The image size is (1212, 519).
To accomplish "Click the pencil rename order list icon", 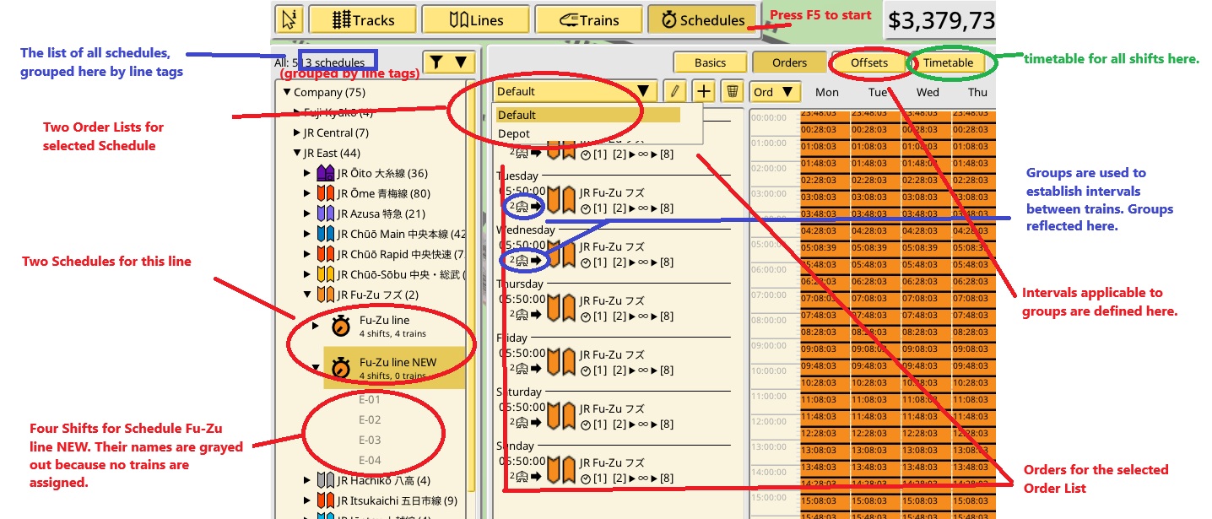I will (674, 91).
